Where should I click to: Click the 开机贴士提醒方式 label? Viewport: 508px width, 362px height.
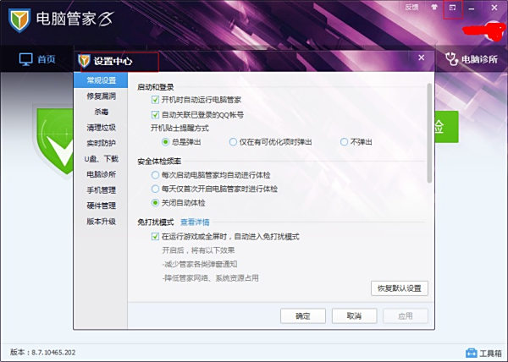pyautogui.click(x=179, y=128)
